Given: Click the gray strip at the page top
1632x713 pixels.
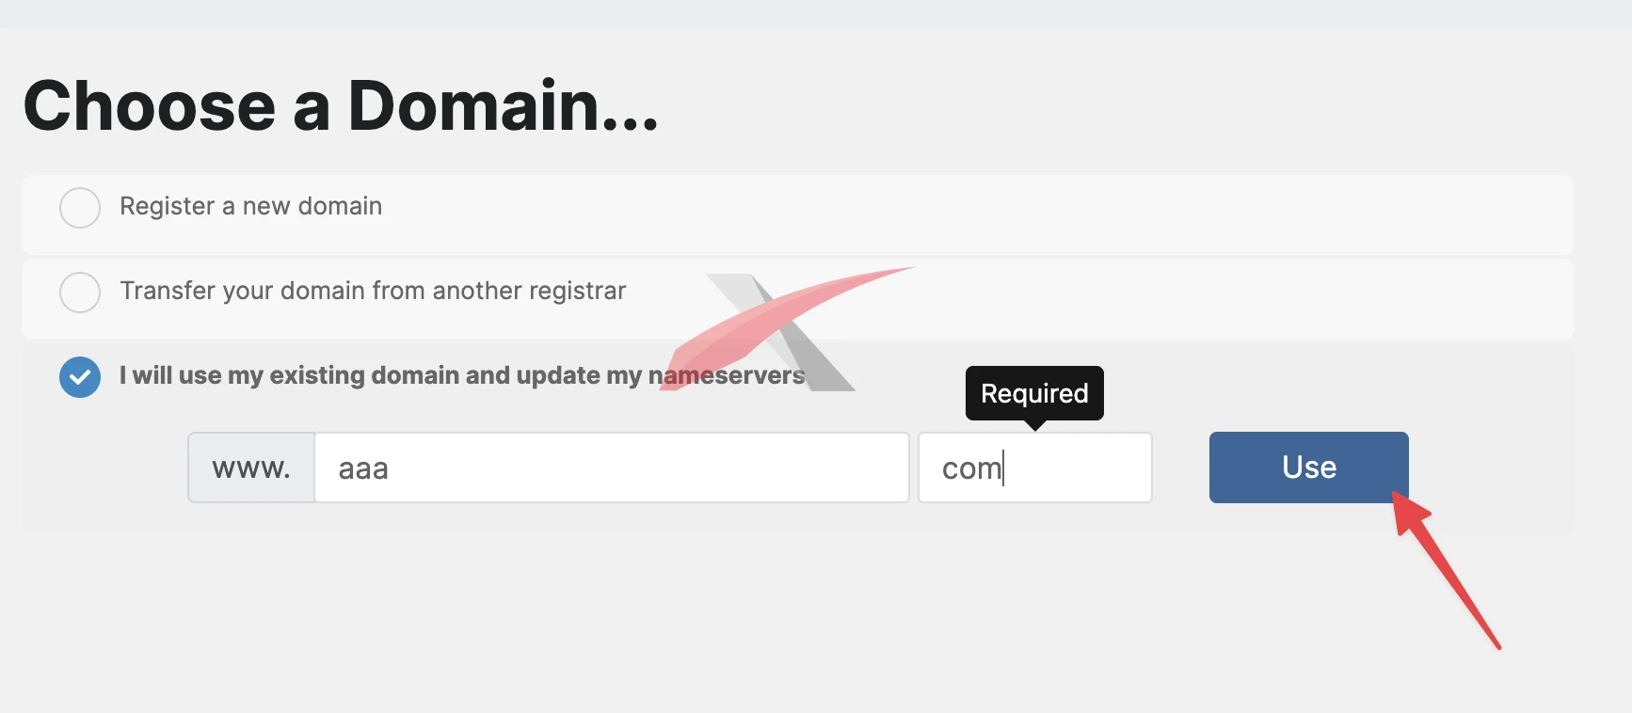Looking at the screenshot, I should (x=816, y=13).
